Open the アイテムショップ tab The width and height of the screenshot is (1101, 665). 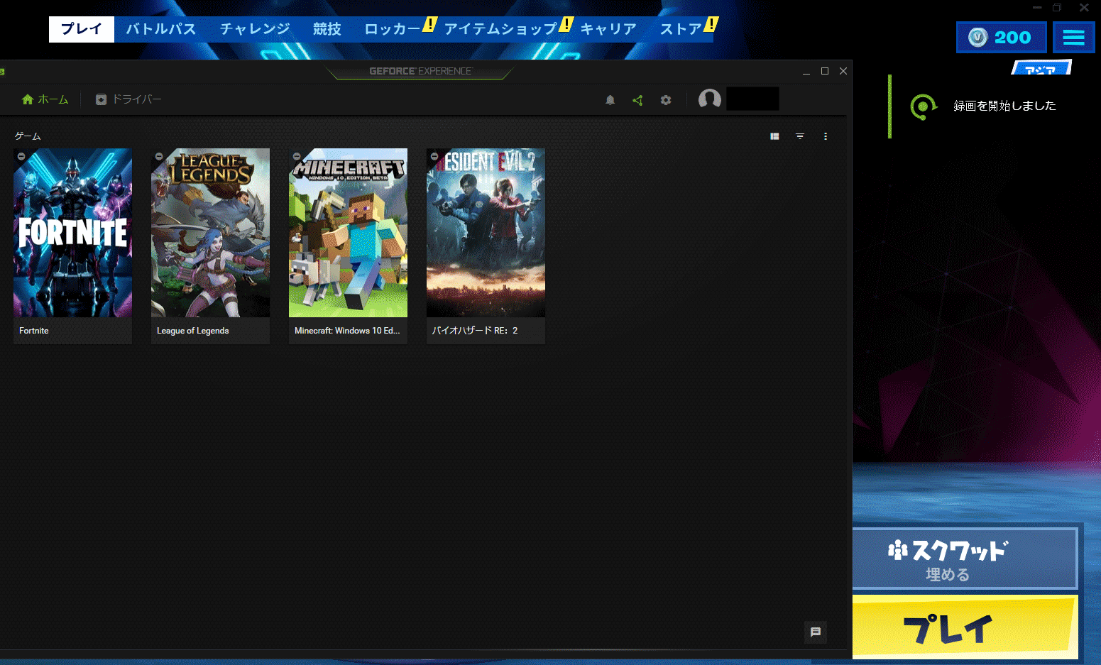pyautogui.click(x=500, y=29)
